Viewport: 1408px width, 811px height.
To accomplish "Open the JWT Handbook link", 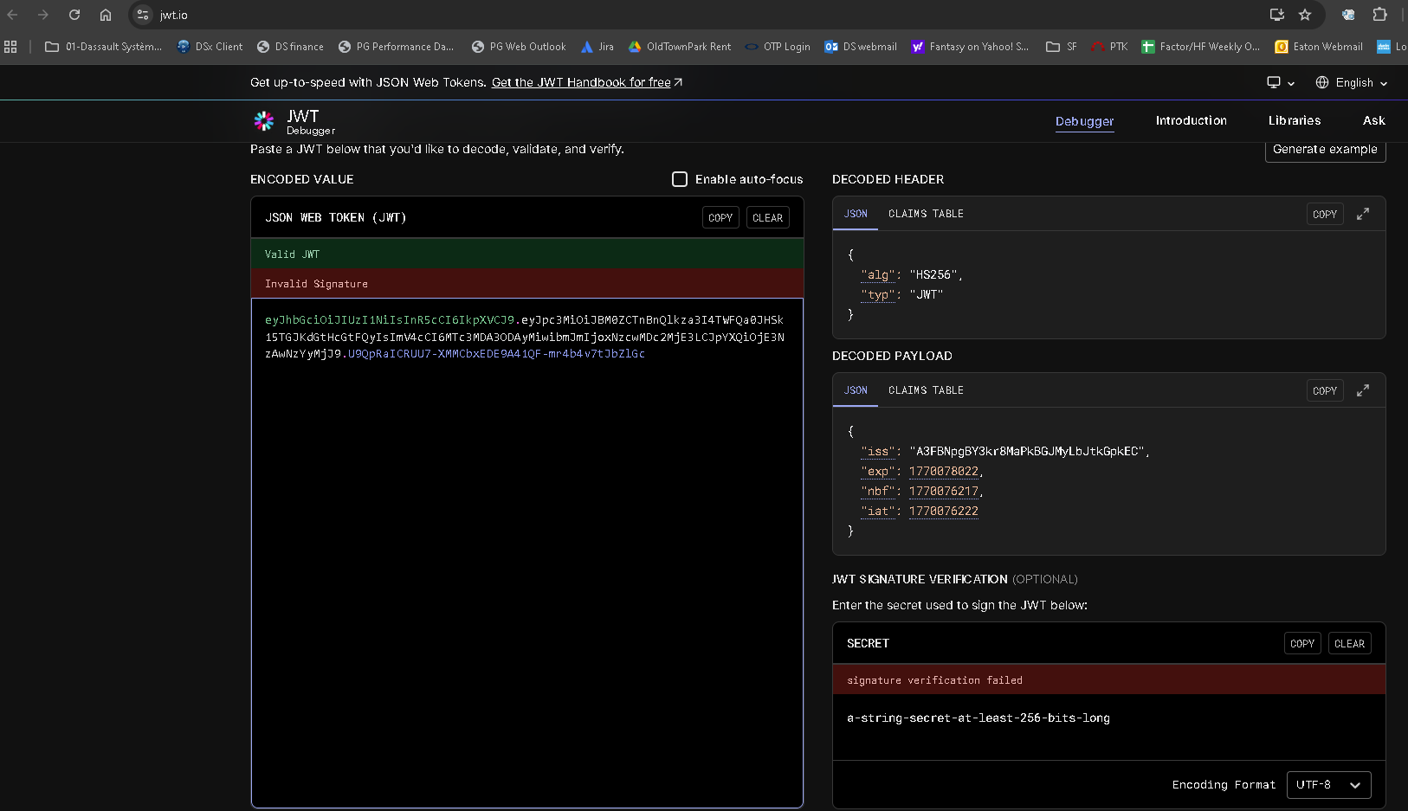I will 581,83.
